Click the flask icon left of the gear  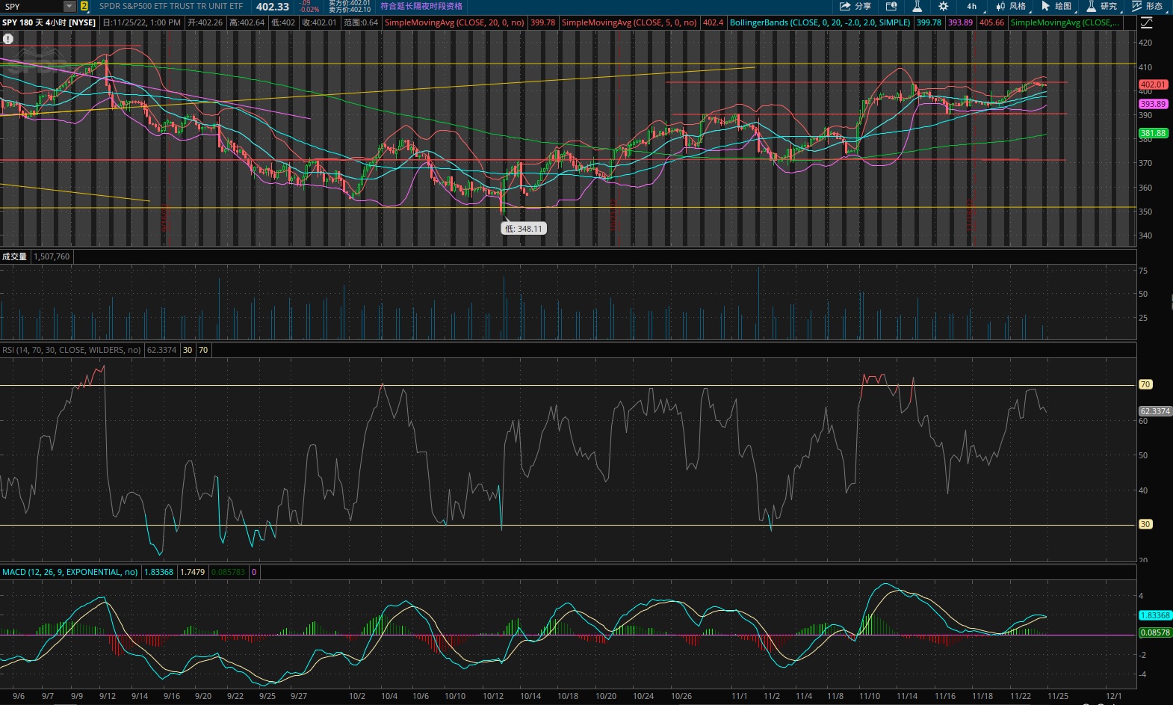pos(917,6)
